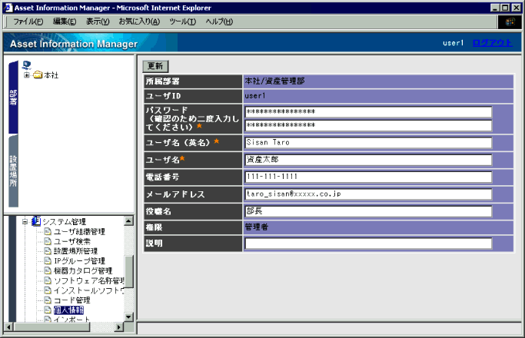Click the horizontal scrollbar right arrow
The height and width of the screenshot is (338, 525).
coord(118,327)
